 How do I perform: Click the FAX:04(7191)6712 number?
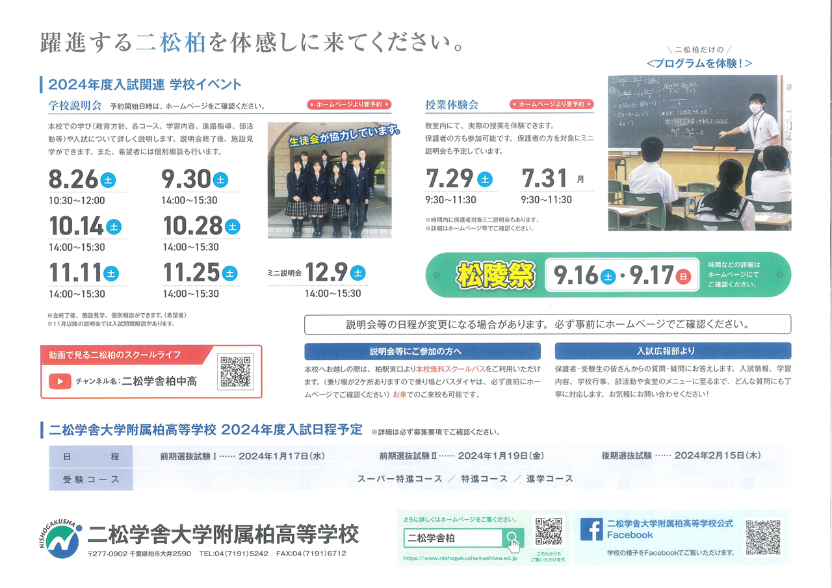[311, 554]
